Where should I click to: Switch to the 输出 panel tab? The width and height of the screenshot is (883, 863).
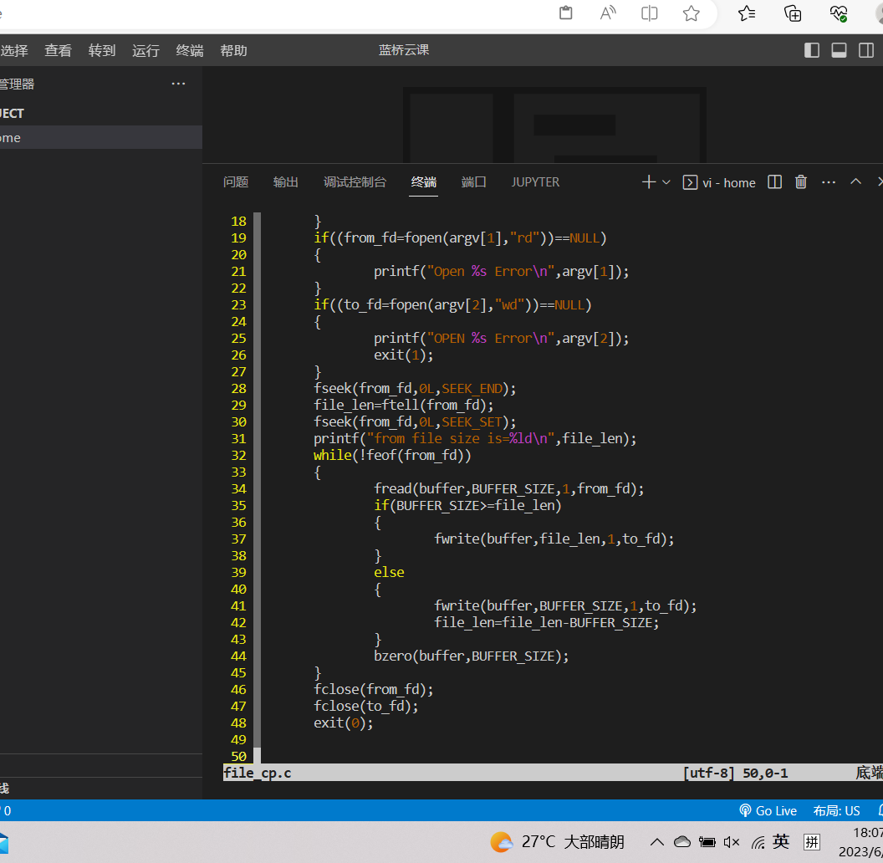point(285,182)
